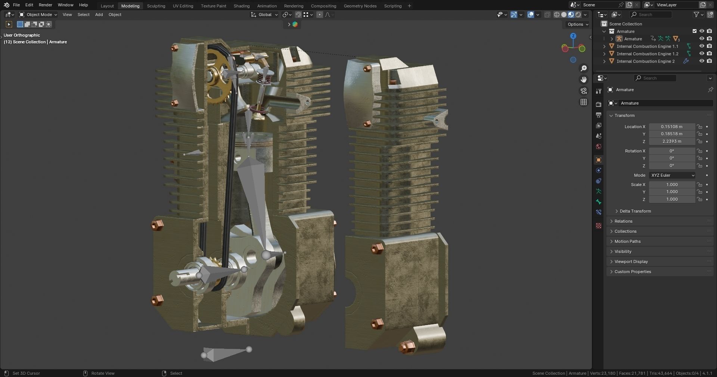Click the New Collection icon in outliner
Screen dimensions: 717x377
(x=710, y=15)
